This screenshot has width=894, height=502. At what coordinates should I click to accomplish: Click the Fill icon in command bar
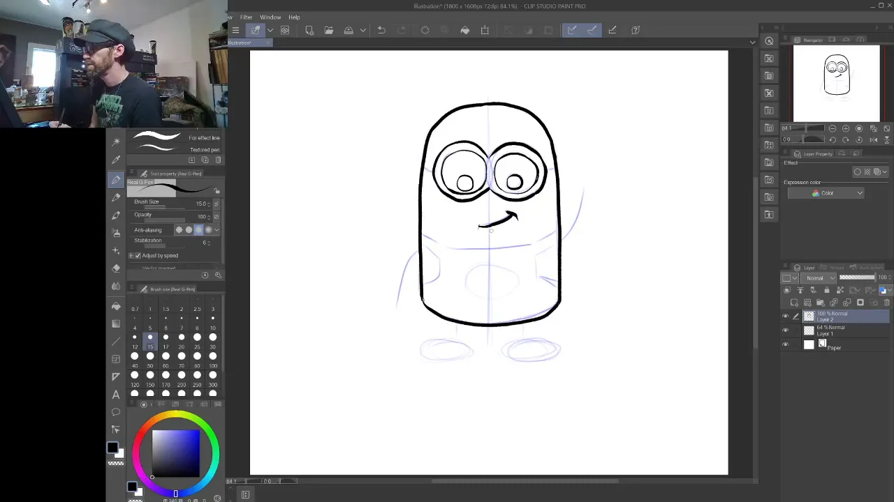click(x=465, y=30)
